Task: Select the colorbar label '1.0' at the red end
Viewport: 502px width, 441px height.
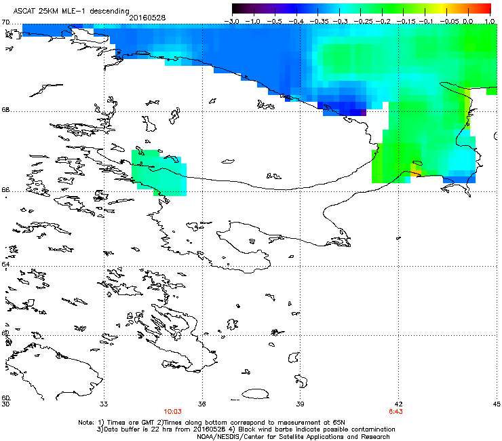Action: [490, 22]
